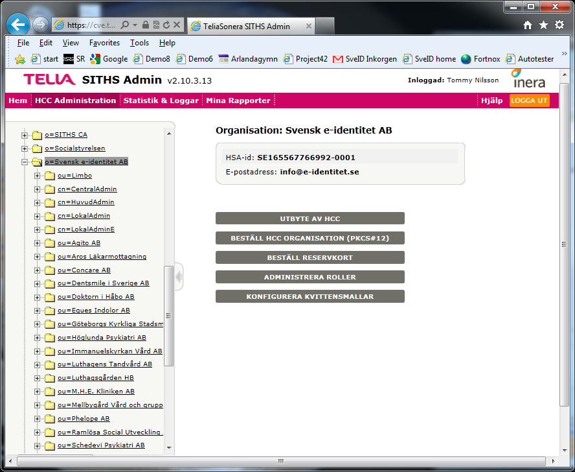Expand the o=SITHS CA tree node
The width and height of the screenshot is (575, 472).
pos(24,135)
